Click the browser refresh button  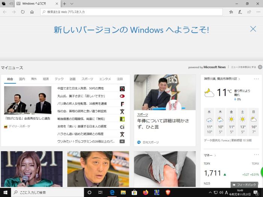(23, 12)
